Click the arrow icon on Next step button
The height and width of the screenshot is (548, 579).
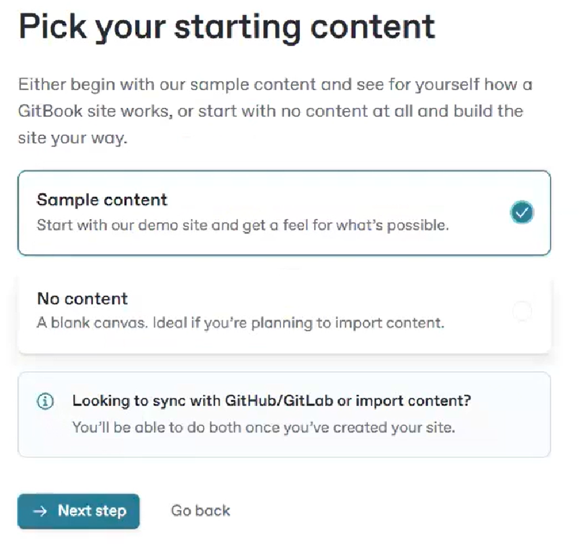pos(40,511)
